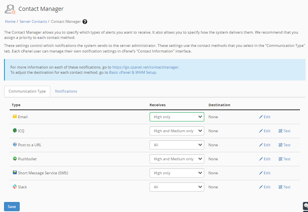Image resolution: width=308 pixels, height=212 pixels.
Task: Click the Short Message Service icon
Action: (14, 173)
